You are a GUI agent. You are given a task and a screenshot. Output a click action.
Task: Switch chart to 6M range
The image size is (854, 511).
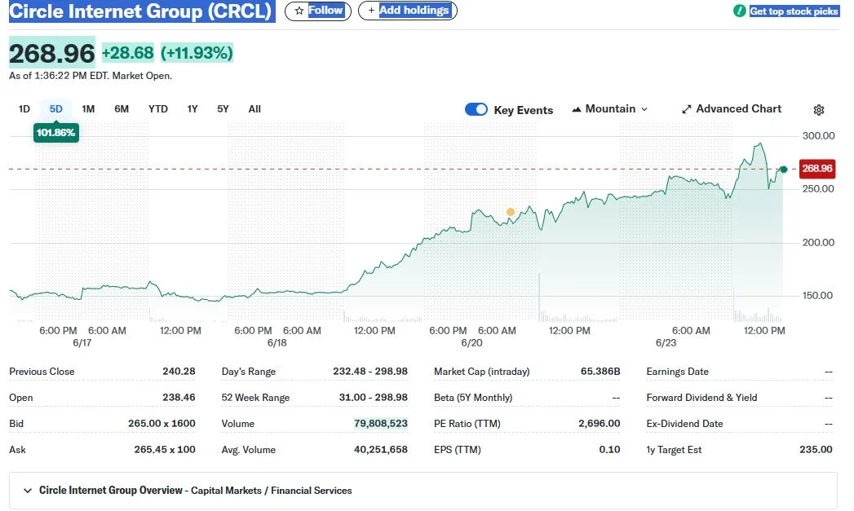tap(122, 109)
